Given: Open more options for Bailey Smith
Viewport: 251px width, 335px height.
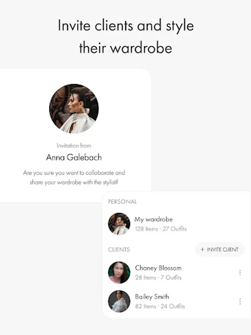Looking at the screenshot, I should click(x=240, y=301).
